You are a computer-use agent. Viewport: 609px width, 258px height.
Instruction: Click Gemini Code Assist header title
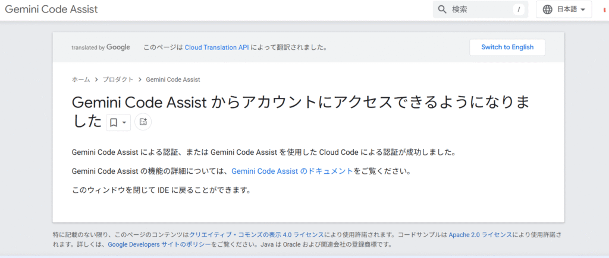pos(51,9)
